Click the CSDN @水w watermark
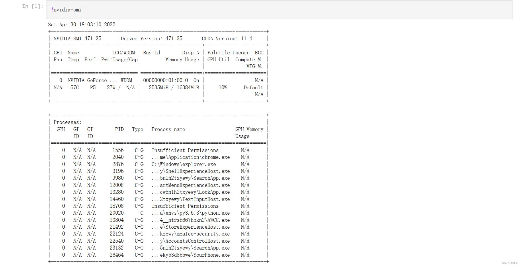This screenshot has width=522, height=267. [510, 262]
